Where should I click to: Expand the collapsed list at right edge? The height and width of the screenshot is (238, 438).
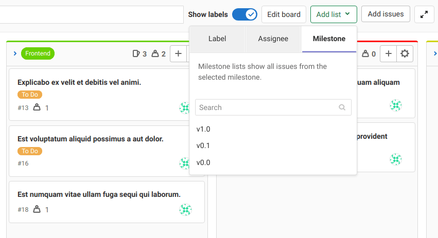pos(435,53)
